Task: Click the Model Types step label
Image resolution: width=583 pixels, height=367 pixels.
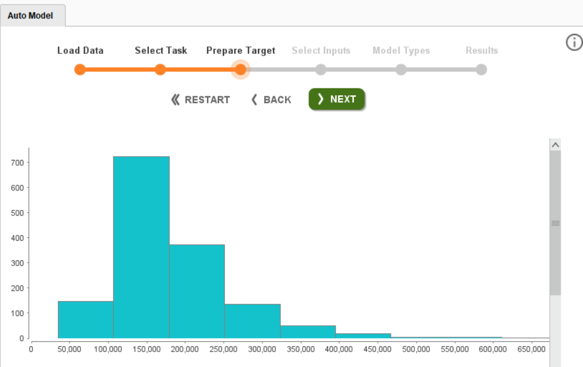Action: (x=401, y=50)
